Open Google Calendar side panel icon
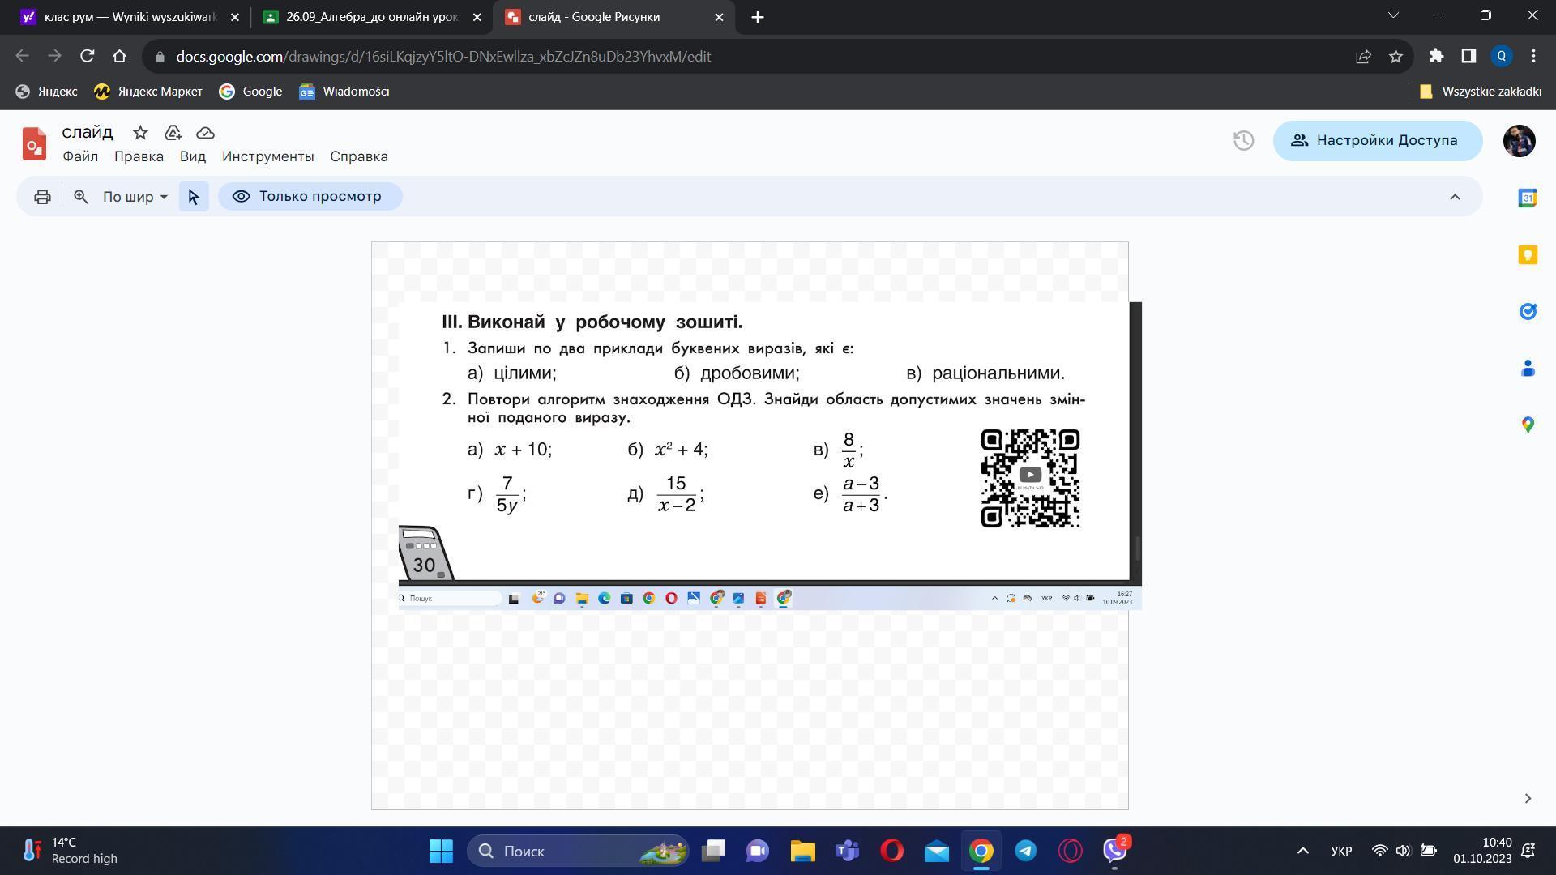The height and width of the screenshot is (875, 1556). (1528, 198)
